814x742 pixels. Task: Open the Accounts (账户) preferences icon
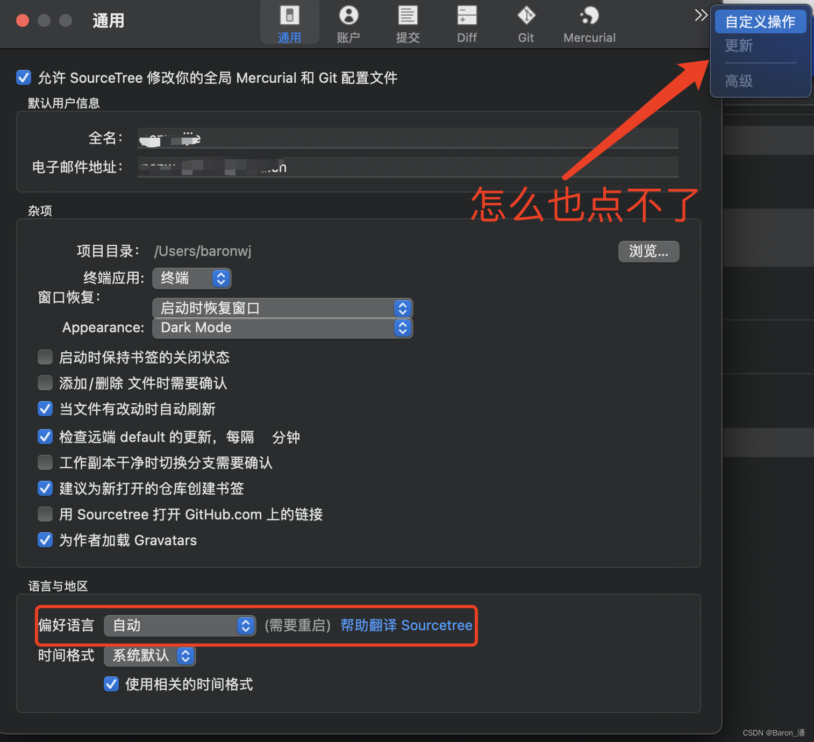tap(348, 24)
